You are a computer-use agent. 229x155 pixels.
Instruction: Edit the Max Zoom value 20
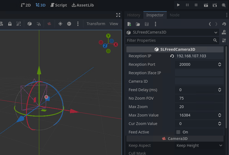click(x=199, y=107)
